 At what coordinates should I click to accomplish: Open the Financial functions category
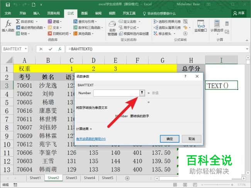(x=23, y=34)
